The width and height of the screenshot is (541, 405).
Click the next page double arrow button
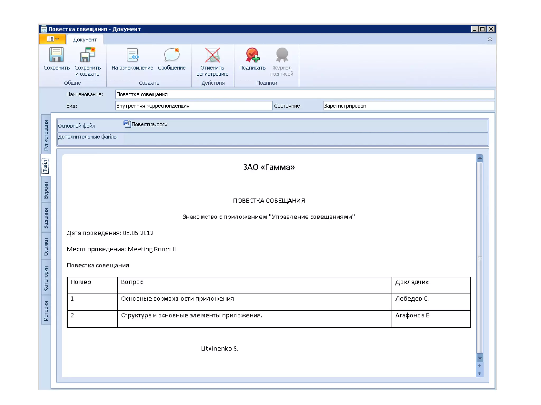pyautogui.click(x=480, y=373)
